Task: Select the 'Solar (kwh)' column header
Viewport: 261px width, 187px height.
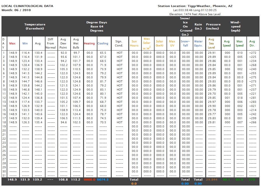Action: tap(160, 43)
